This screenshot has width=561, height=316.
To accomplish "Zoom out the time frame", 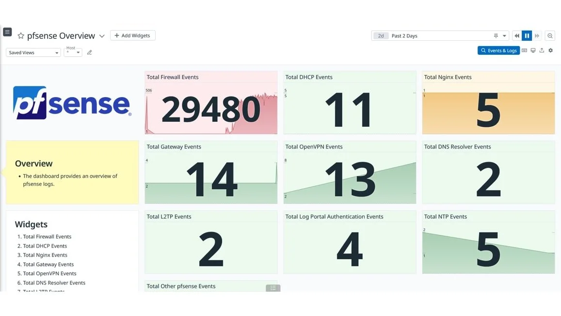I will [x=550, y=36].
